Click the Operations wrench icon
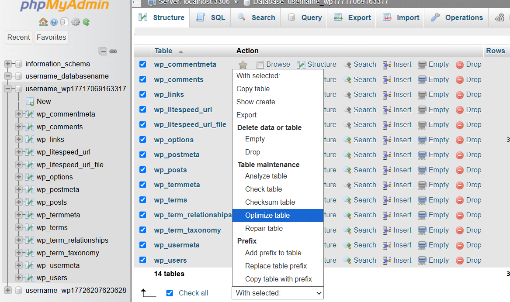 point(435,17)
